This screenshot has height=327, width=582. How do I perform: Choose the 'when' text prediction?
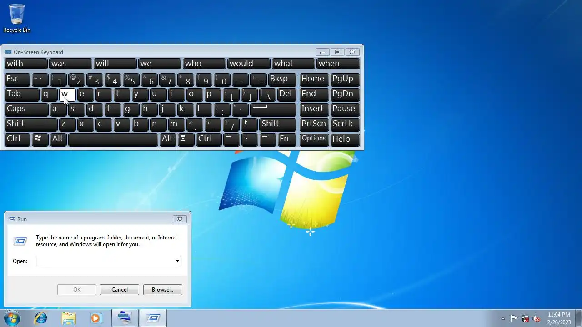point(338,64)
